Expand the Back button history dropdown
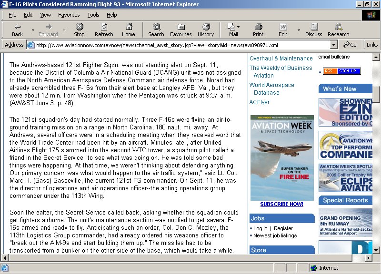This screenshot has width=381, height=274. tap(33, 30)
